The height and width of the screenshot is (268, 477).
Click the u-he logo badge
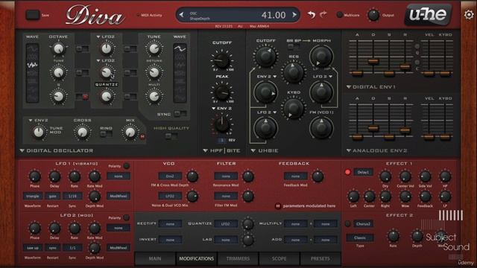(428, 14)
